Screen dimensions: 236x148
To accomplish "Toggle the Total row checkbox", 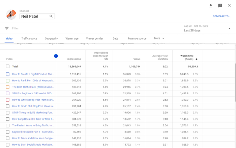I will tap(7, 67).
